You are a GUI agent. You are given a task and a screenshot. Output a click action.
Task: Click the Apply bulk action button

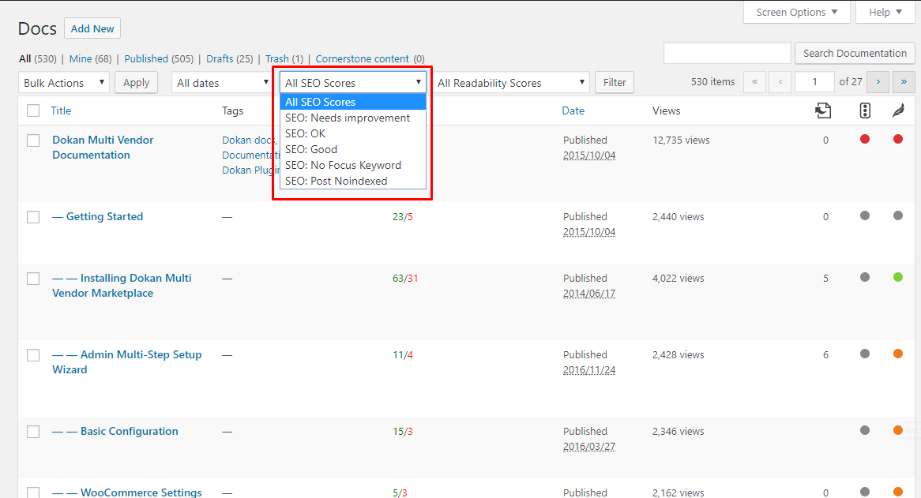137,82
